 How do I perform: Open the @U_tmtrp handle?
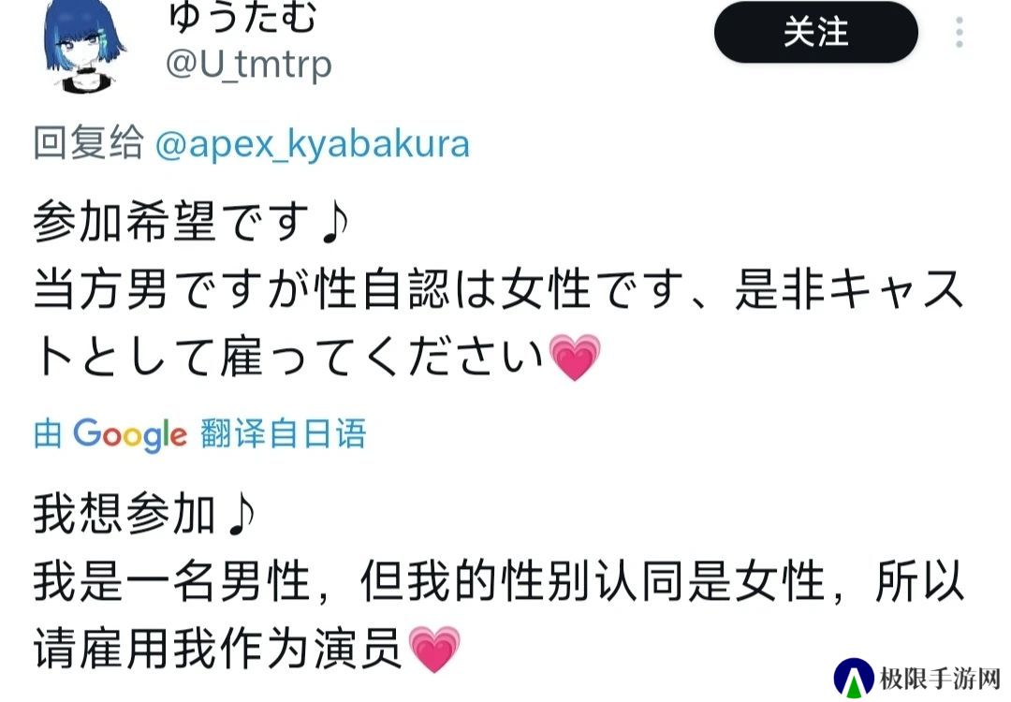click(x=249, y=66)
